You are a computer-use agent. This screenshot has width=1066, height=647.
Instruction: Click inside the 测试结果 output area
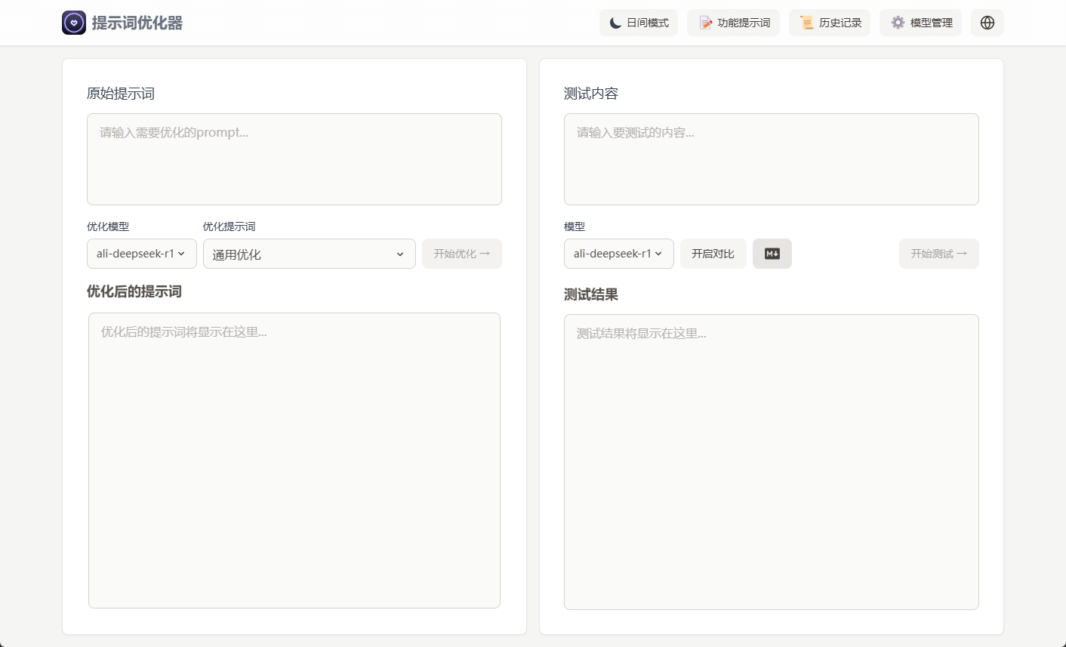tap(771, 462)
